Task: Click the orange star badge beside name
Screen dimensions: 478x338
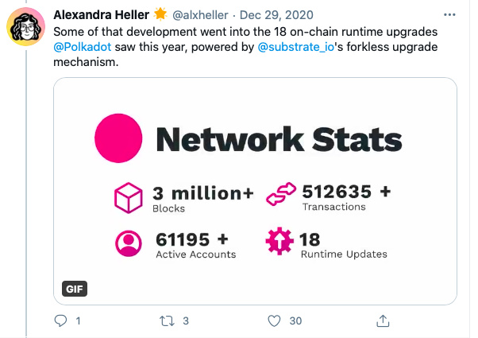Action: [160, 14]
